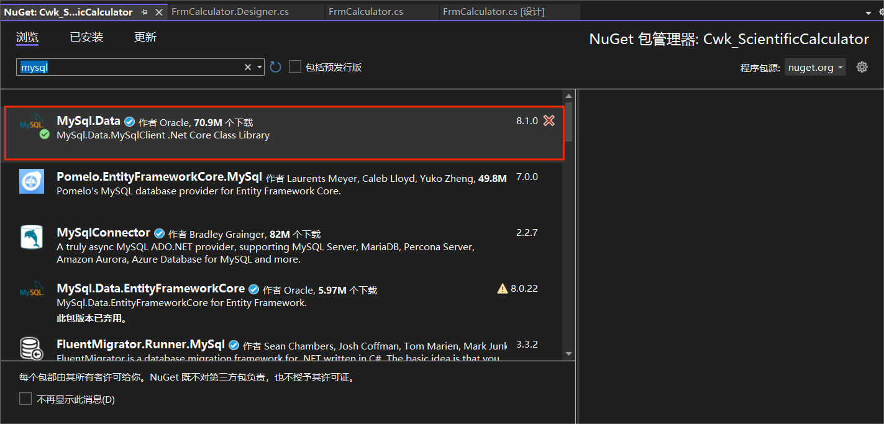This screenshot has height=424, width=884.
Task: Click the 此包版本已弃用 deprecation note
Action: tap(92, 318)
